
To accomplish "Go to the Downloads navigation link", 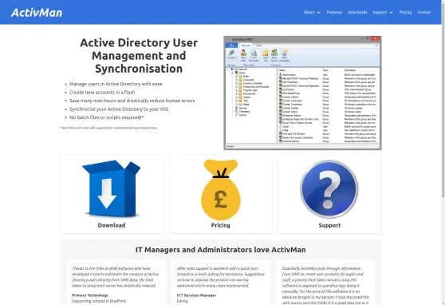I will click(357, 12).
